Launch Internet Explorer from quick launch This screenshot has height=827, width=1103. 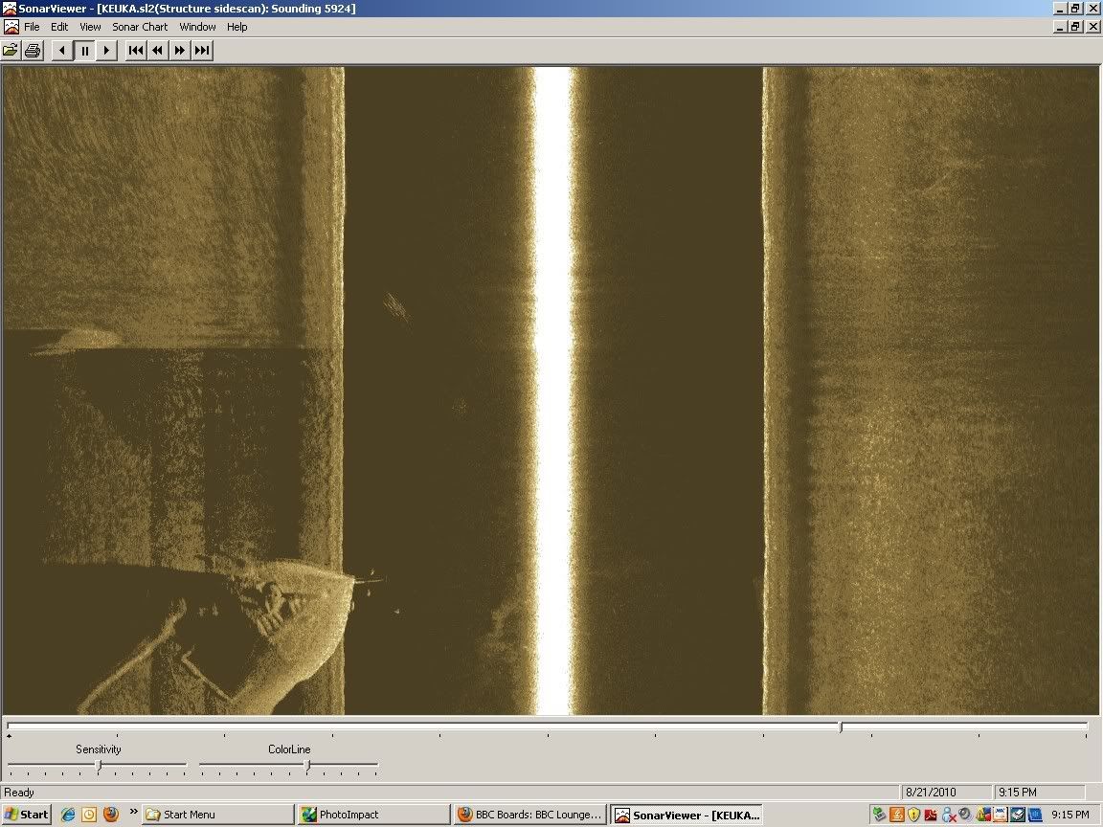68,815
